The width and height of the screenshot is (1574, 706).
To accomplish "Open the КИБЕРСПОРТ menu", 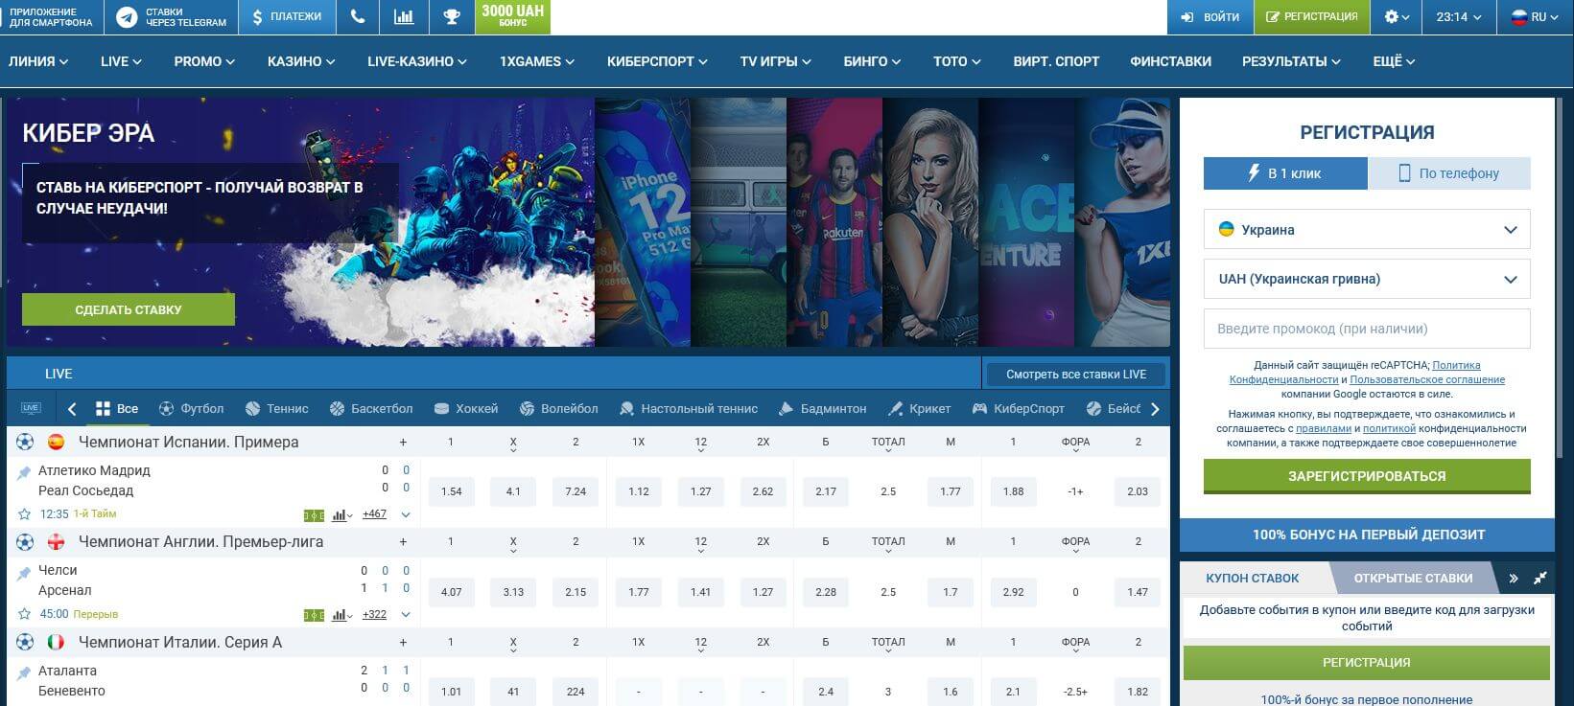I will [x=656, y=61].
